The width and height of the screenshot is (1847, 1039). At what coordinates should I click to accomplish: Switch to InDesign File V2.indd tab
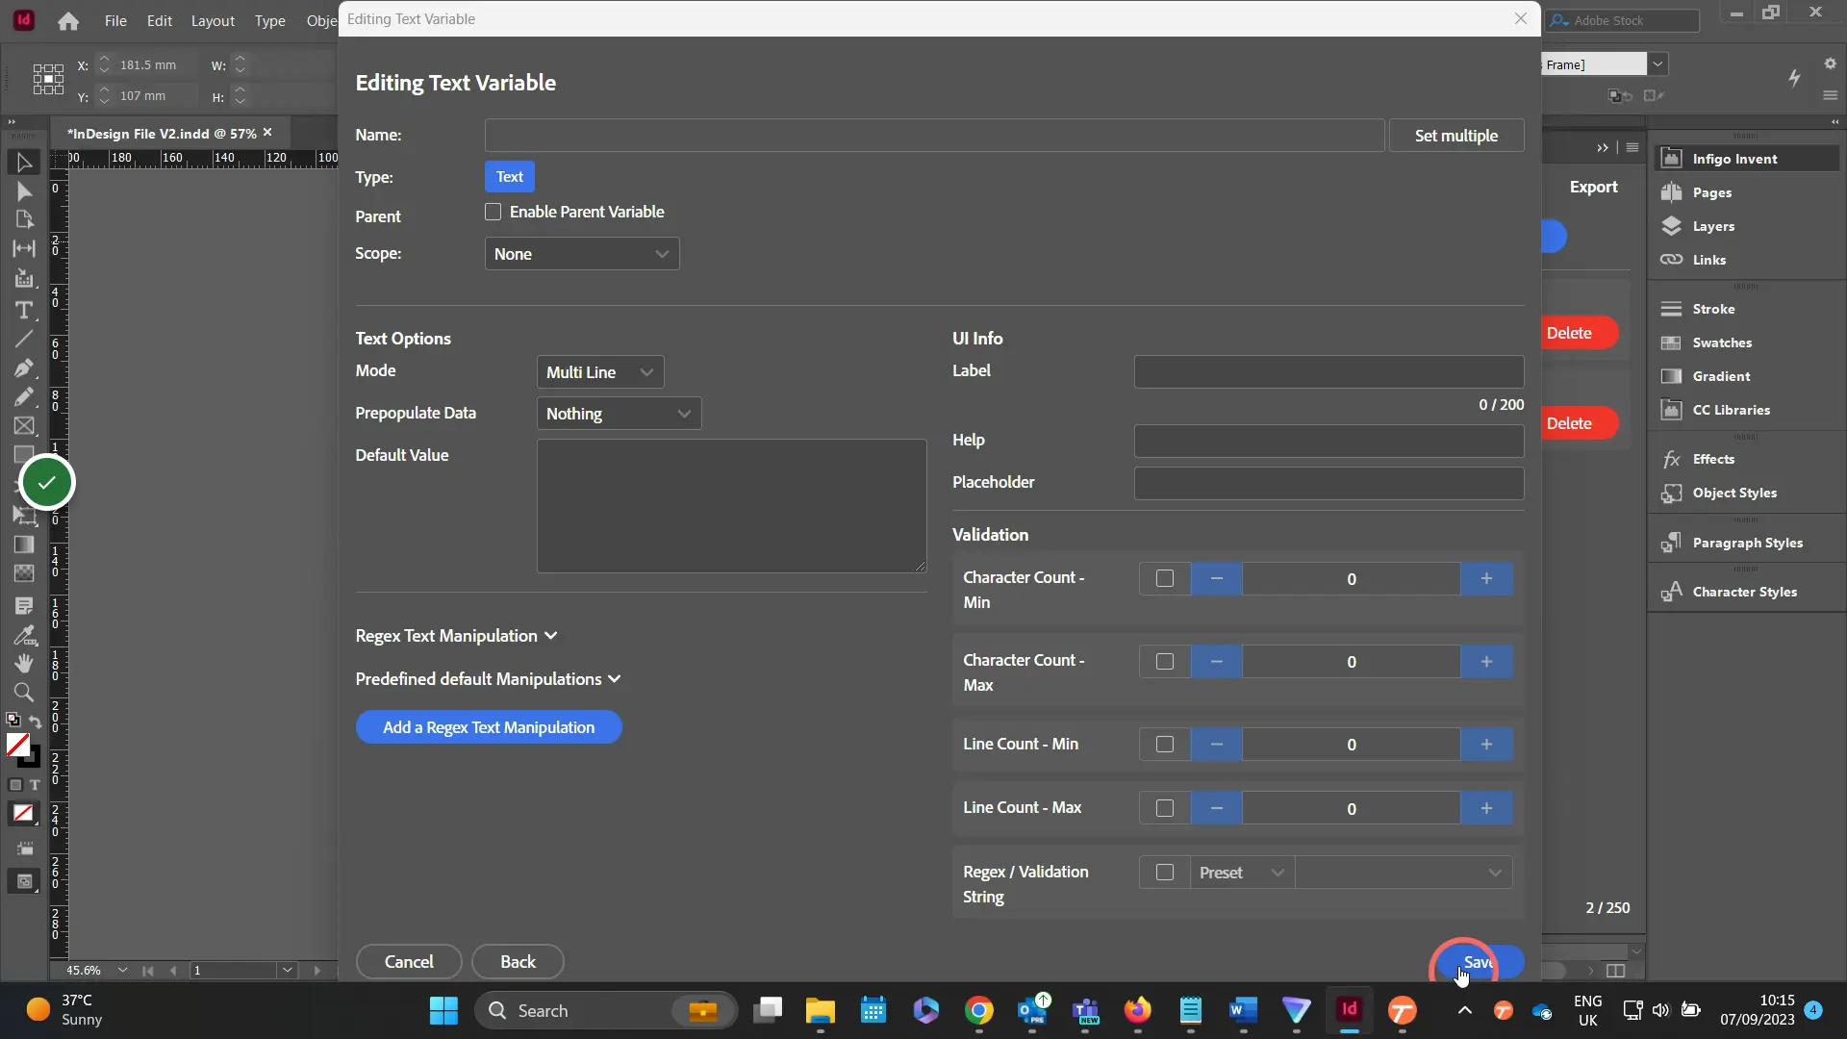coord(162,134)
